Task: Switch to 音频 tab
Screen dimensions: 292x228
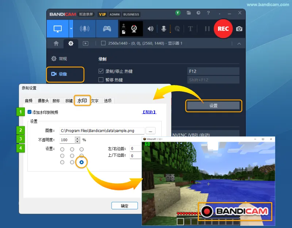Action: (x=29, y=101)
